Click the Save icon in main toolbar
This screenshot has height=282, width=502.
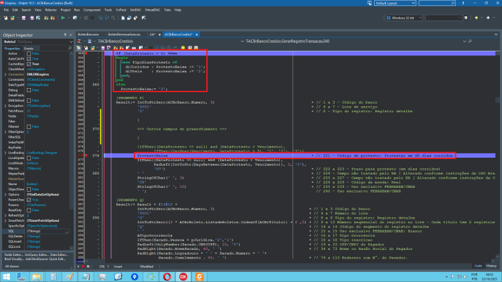[x=23, y=18]
